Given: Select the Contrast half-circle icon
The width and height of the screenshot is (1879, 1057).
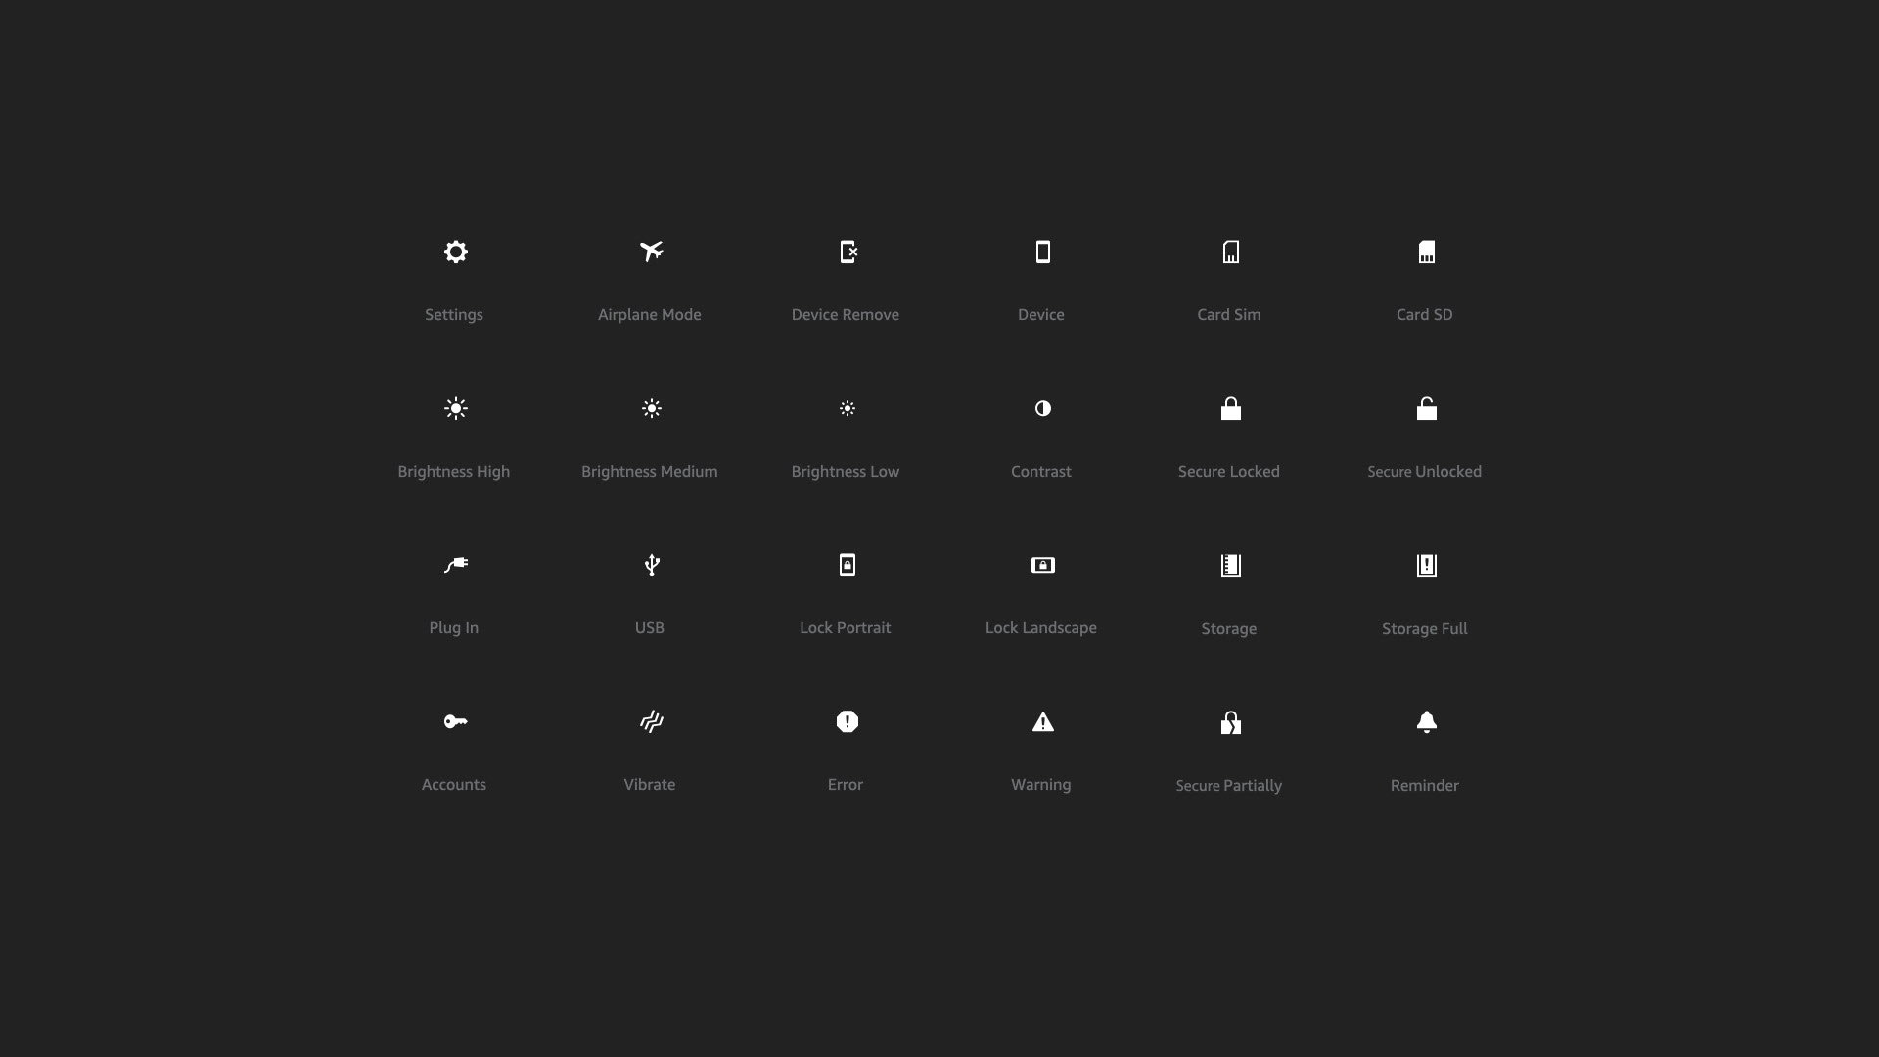Looking at the screenshot, I should (1042, 408).
